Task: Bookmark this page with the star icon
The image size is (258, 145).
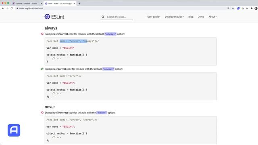Action: 233,8
